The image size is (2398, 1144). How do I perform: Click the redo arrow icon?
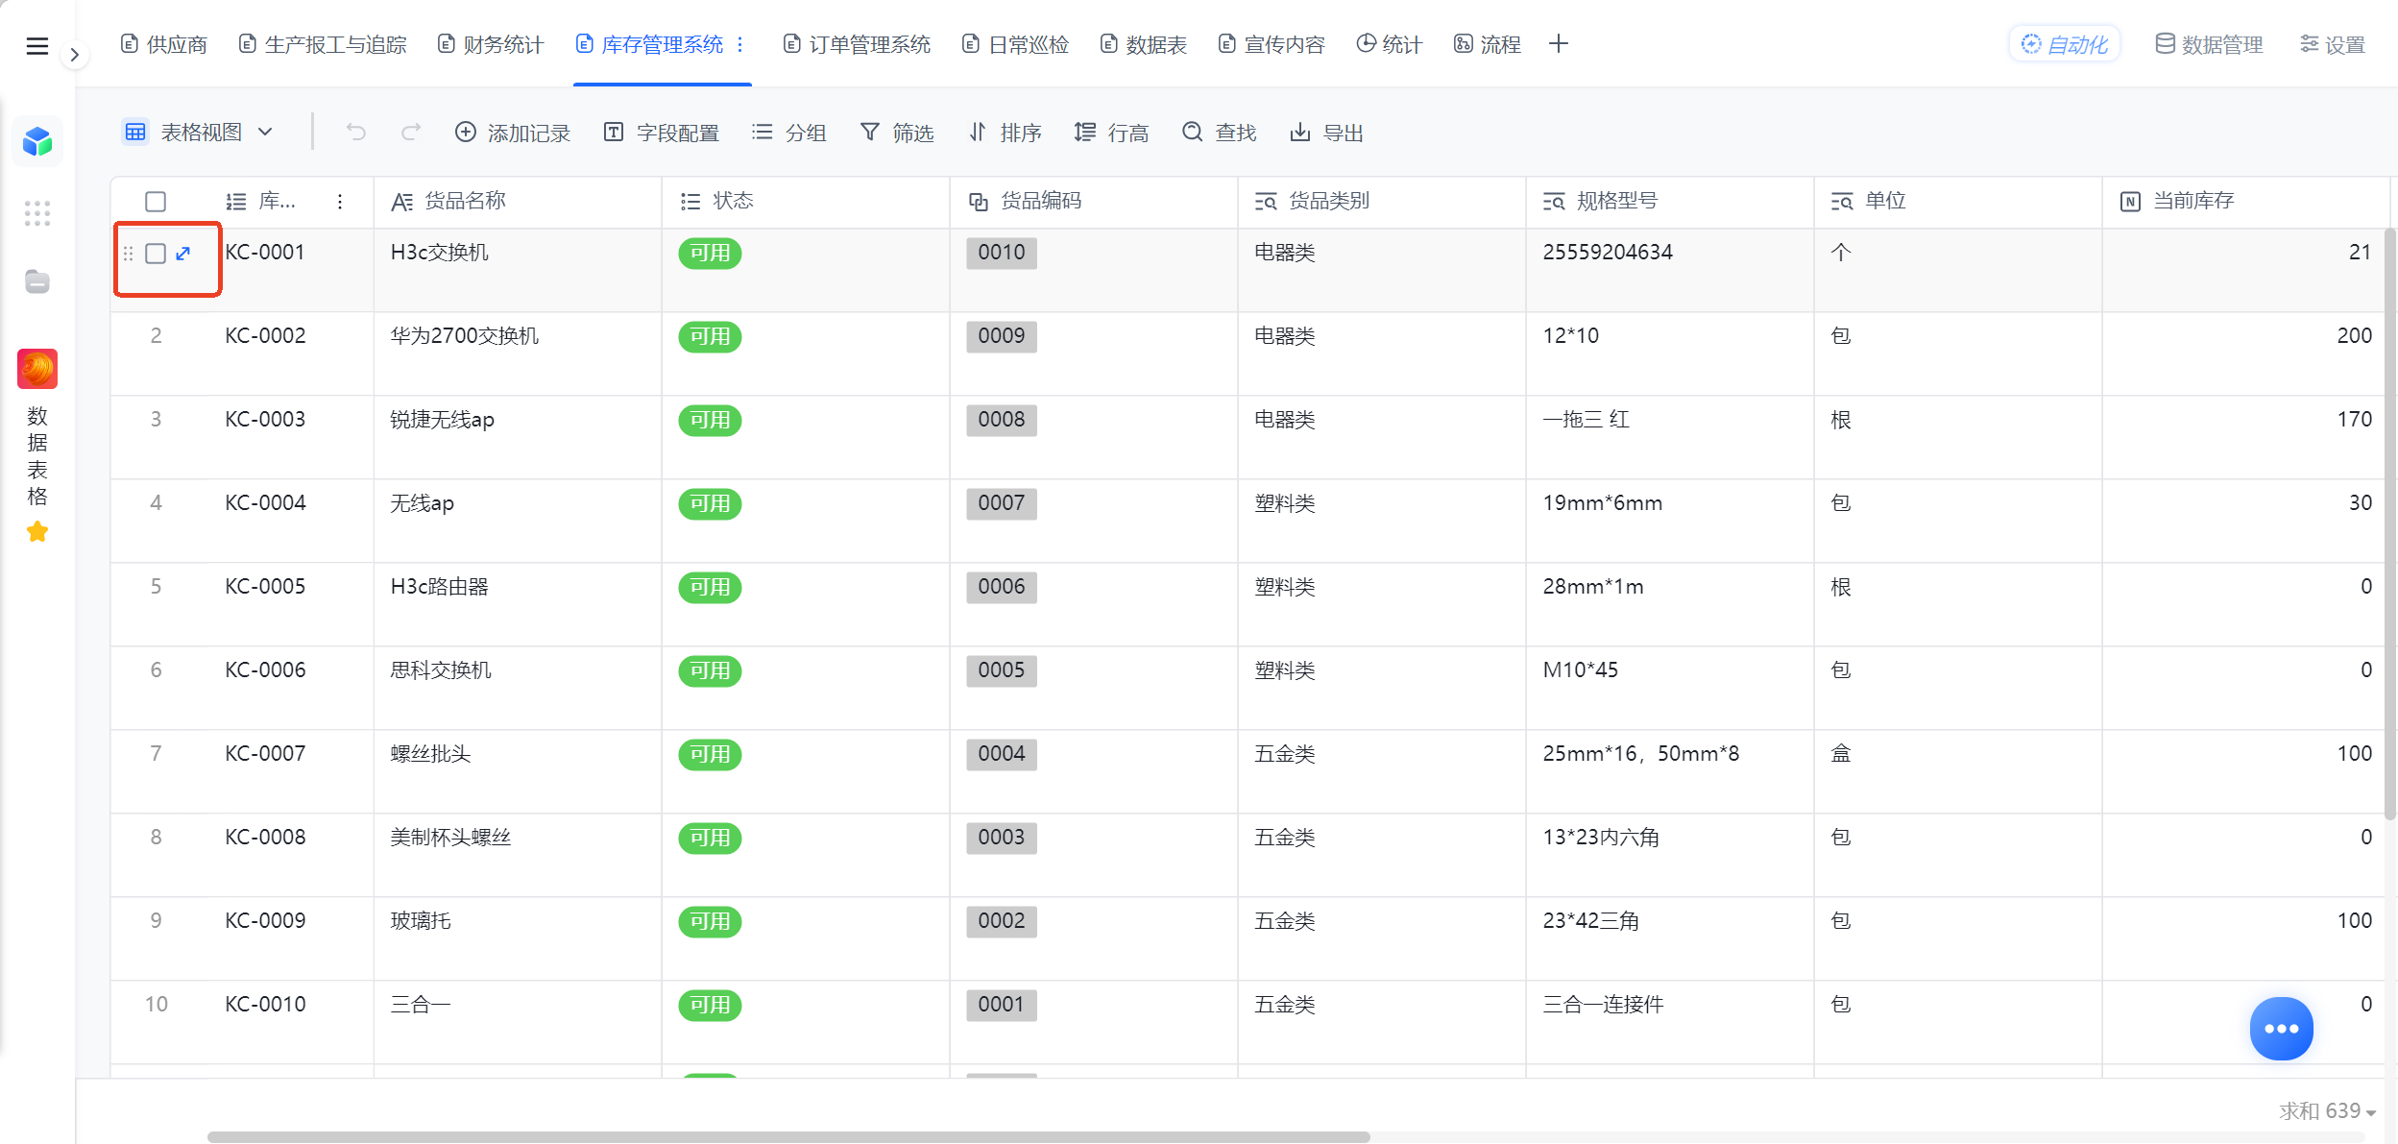[410, 132]
